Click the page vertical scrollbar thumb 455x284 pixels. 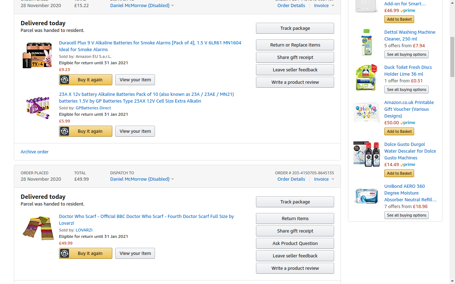tap(452, 57)
